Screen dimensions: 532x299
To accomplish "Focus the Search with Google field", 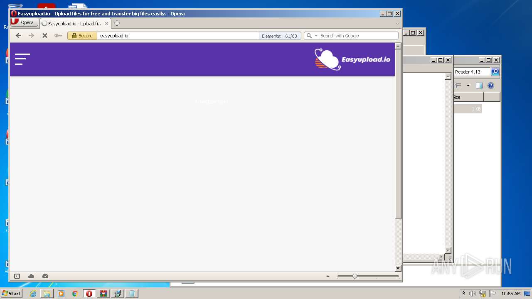I will pyautogui.click(x=358, y=36).
